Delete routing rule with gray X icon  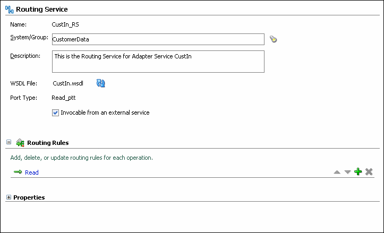click(x=369, y=171)
